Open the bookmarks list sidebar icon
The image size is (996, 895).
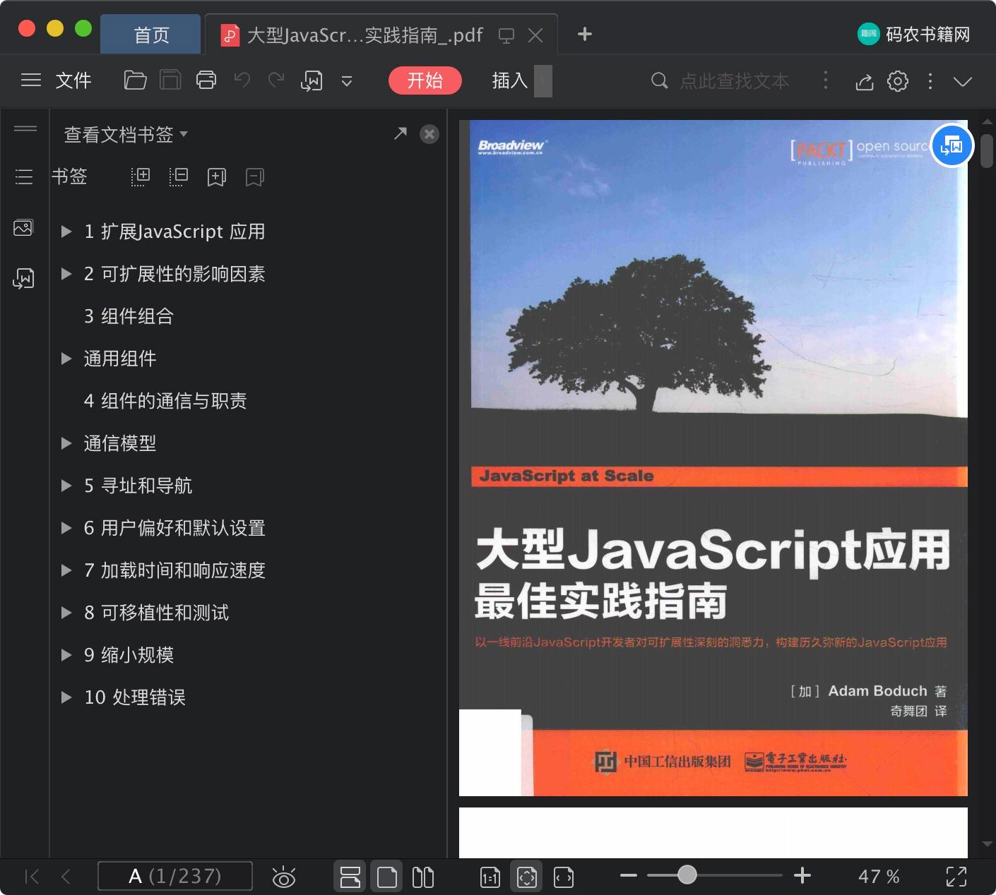(x=24, y=177)
